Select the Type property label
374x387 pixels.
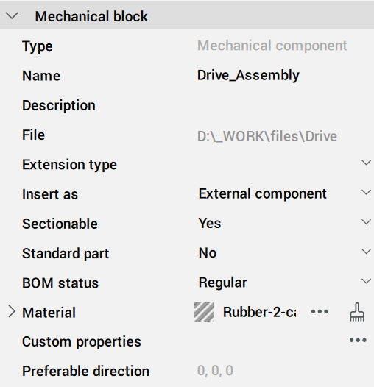pos(38,46)
